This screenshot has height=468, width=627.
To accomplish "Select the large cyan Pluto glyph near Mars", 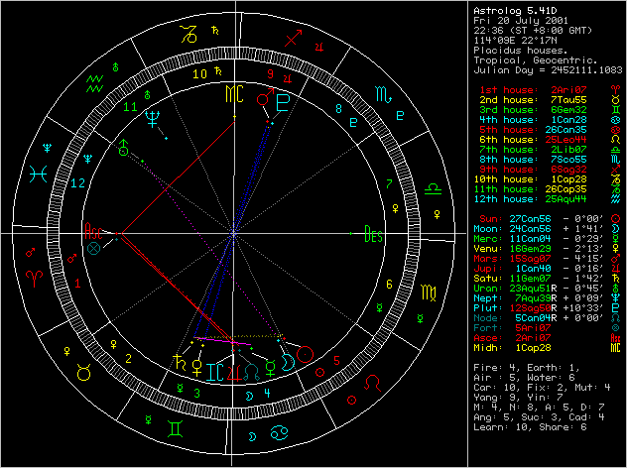I will coord(283,103).
